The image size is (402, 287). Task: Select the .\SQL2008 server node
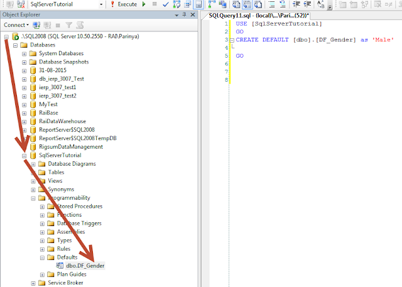tap(80, 36)
